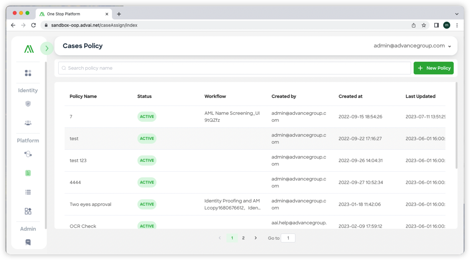Click the New Policy button
Screen dimensions: 470x260
point(434,68)
